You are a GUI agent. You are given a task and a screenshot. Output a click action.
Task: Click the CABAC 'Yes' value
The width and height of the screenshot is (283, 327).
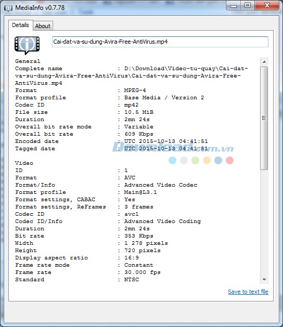pos(130,200)
